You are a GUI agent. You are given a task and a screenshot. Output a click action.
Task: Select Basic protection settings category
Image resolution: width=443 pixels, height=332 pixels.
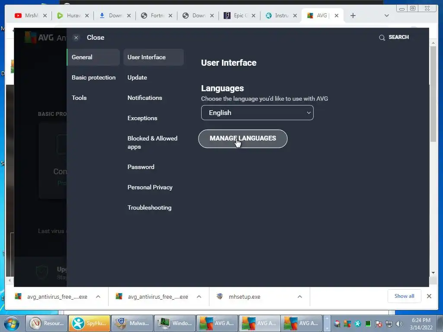(93, 77)
